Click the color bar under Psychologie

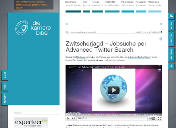[128, 11]
